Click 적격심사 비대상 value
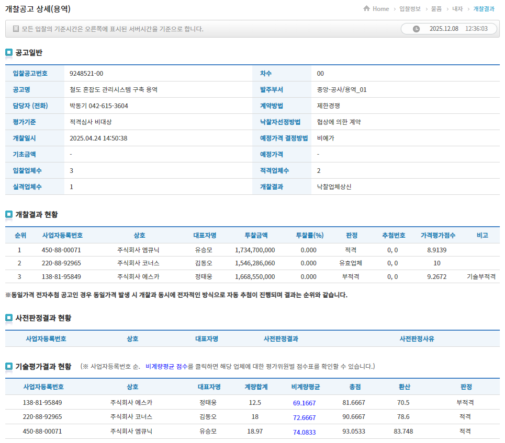The width and height of the screenshot is (505, 443). point(91,122)
